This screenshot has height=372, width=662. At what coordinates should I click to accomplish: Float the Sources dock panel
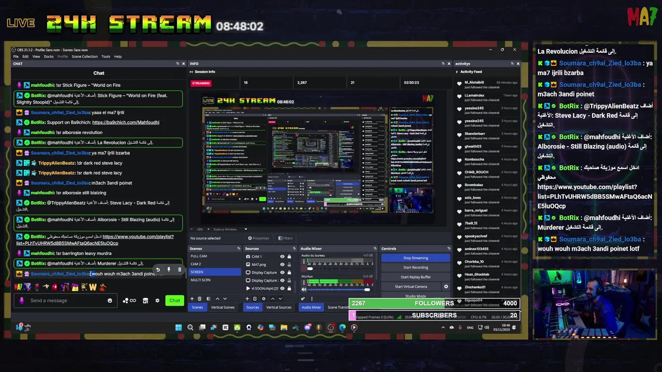[x=294, y=249]
